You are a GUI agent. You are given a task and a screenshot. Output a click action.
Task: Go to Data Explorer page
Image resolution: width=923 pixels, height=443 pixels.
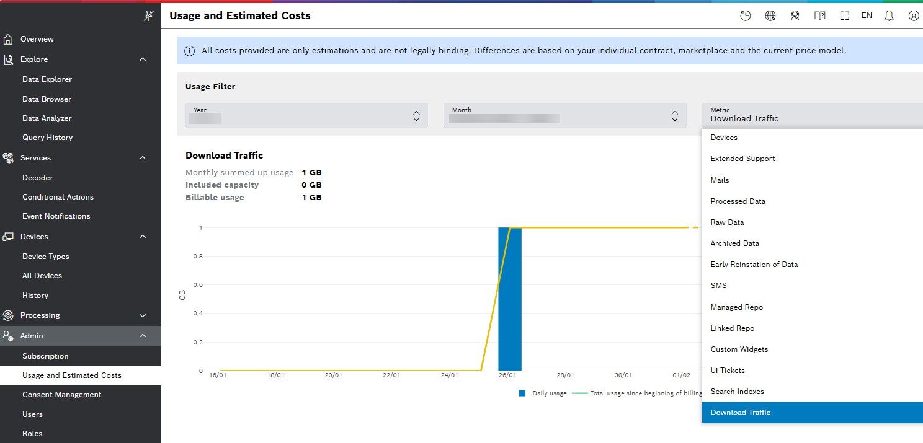pos(47,79)
